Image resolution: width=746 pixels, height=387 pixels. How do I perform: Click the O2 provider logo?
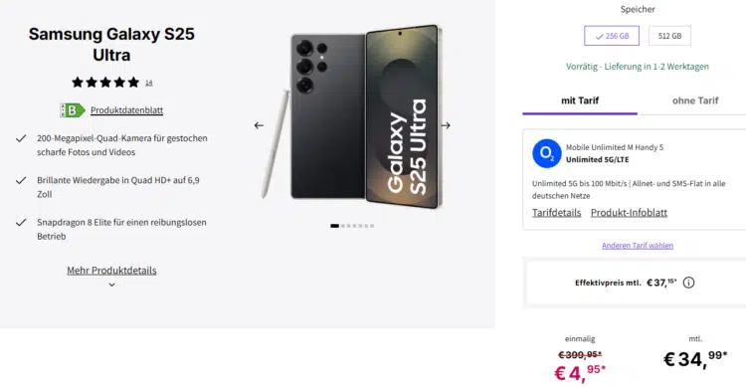pos(547,153)
